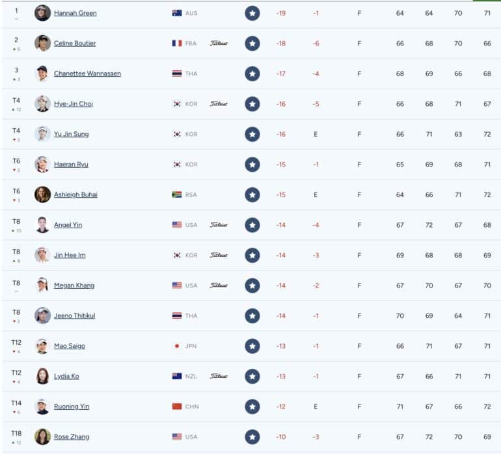
Task: Toggle favorite star for Hannah Green
Action: (x=252, y=13)
